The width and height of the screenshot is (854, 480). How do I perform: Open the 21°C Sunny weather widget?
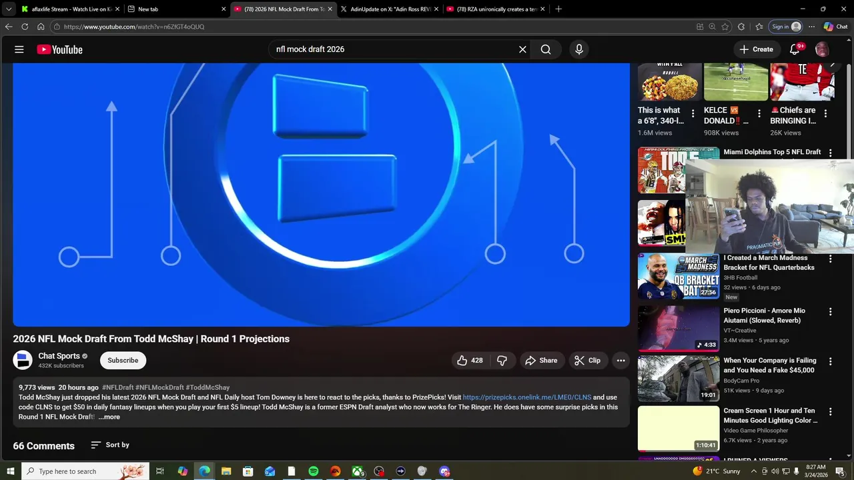717,471
